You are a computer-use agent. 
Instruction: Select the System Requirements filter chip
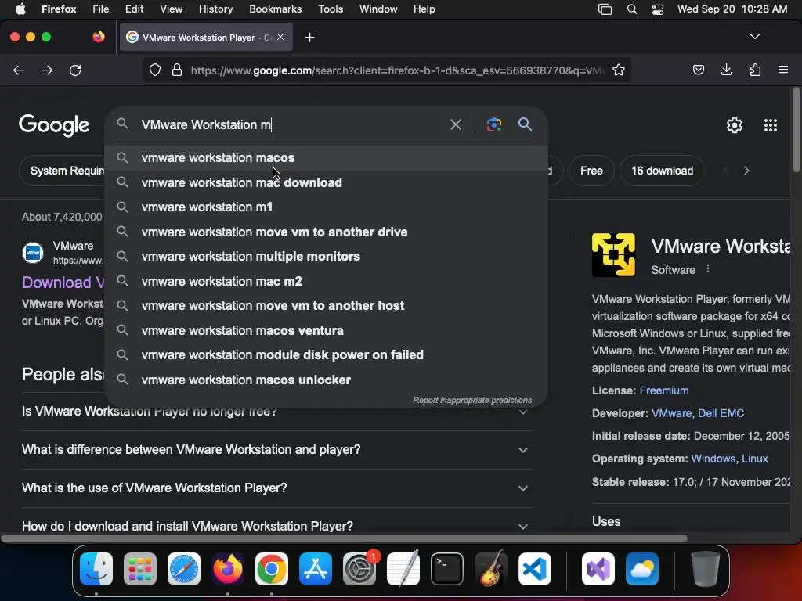(62, 171)
